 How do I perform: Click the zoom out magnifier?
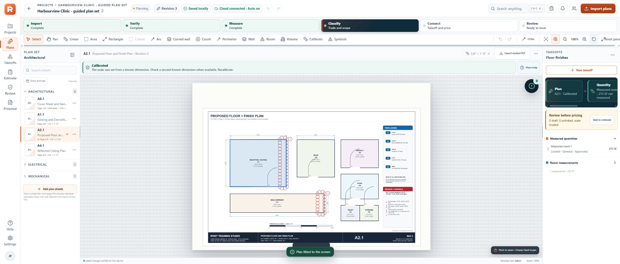pos(565,39)
